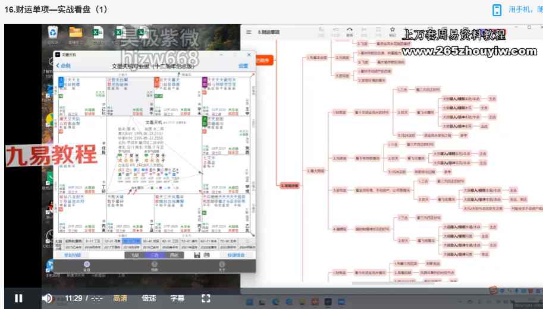Click the save disk icon in chart app
Image resolution: width=543 pixels, height=309 pixels.
tap(197, 255)
